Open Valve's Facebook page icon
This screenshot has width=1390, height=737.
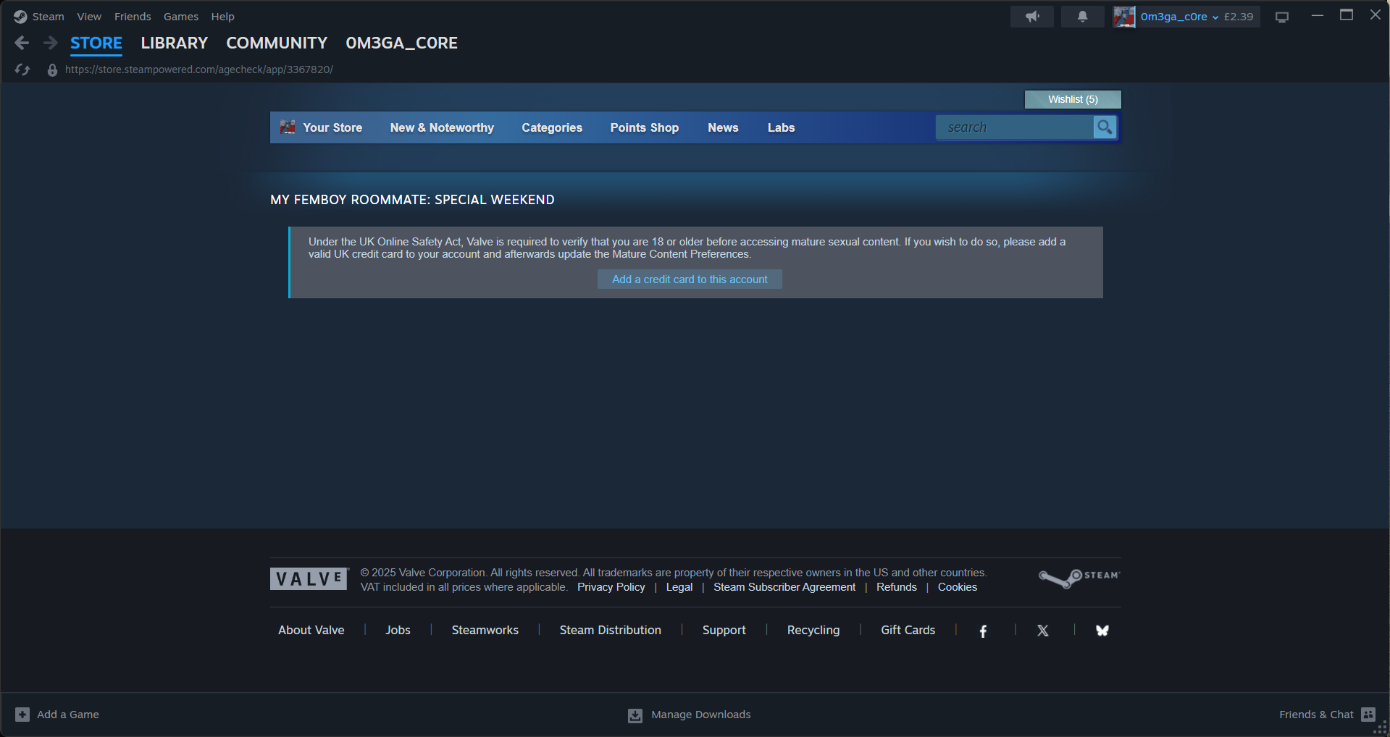[x=983, y=631]
